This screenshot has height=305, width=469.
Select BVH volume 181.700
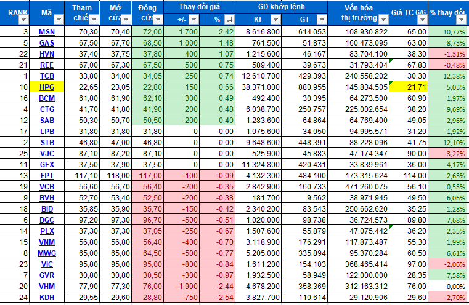258,197
